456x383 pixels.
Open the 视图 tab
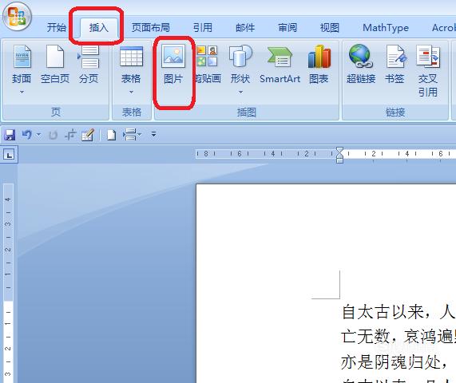[330, 28]
